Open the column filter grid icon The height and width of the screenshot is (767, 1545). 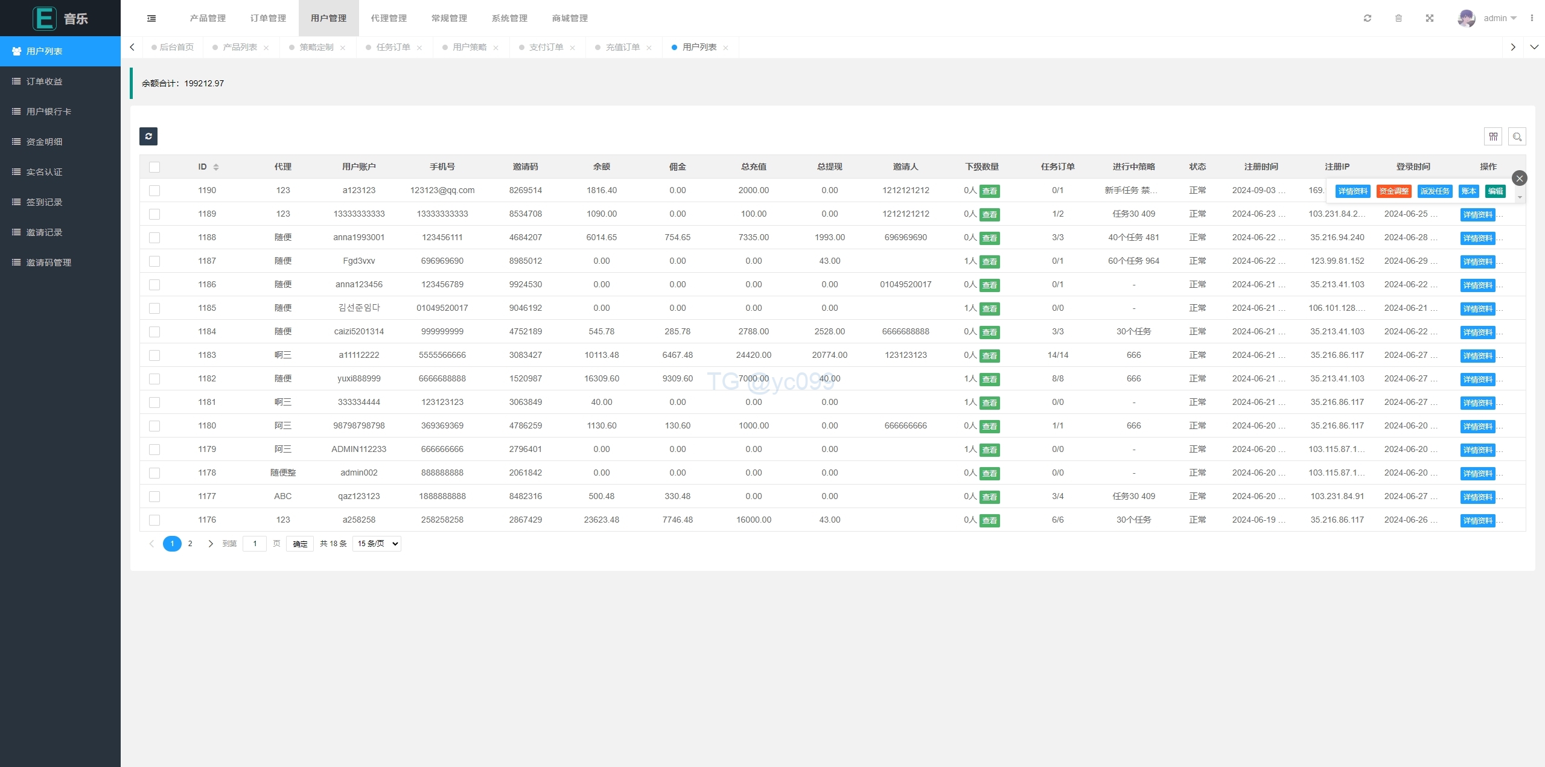1493,136
